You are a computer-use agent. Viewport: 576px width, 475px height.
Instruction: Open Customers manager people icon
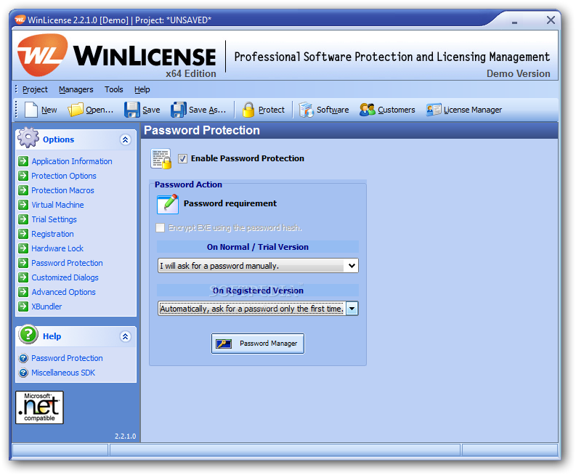click(x=368, y=110)
